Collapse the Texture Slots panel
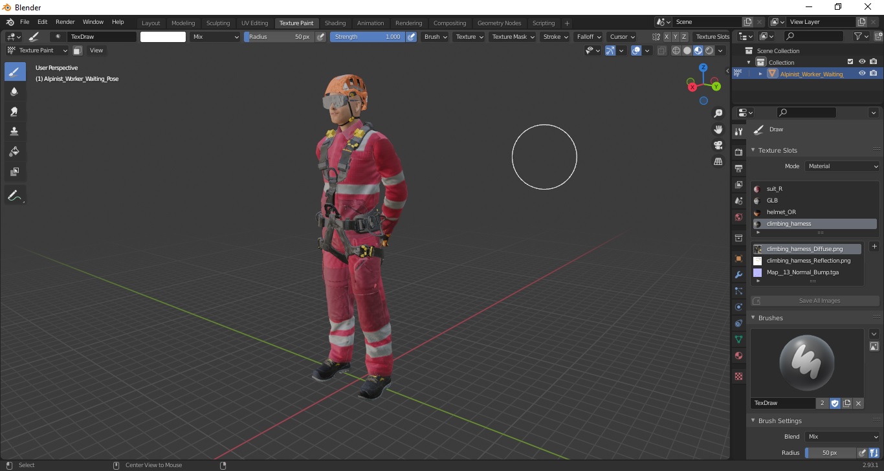 753,150
